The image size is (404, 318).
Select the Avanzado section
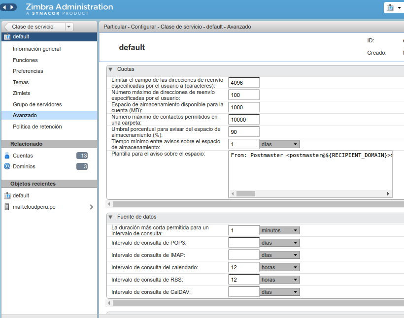pyautogui.click(x=49, y=115)
